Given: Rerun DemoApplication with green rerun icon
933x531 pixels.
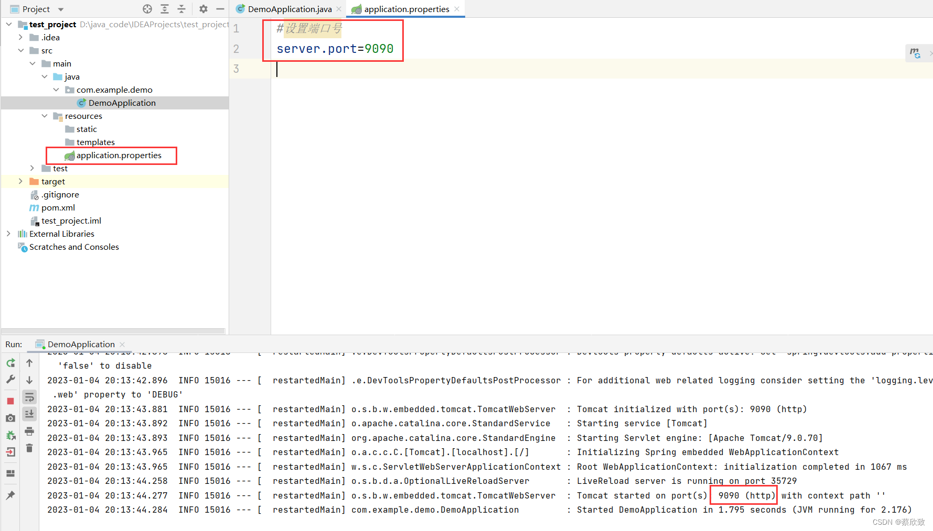Looking at the screenshot, I should [x=10, y=362].
